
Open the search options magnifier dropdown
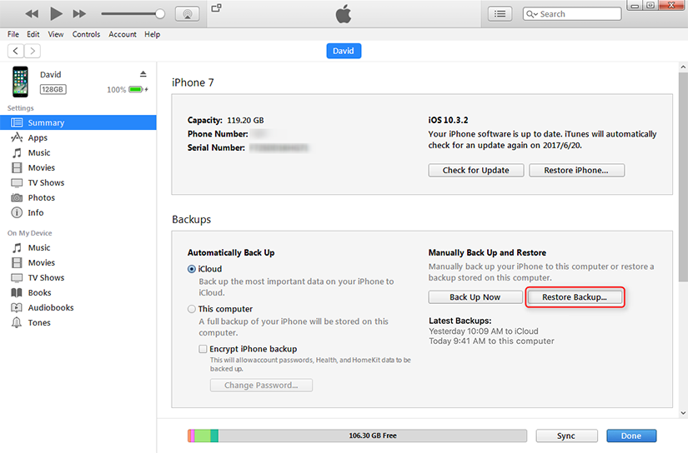pyautogui.click(x=532, y=14)
